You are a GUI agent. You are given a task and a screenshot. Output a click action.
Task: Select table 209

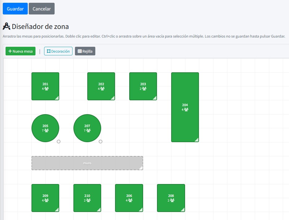tap(45, 198)
